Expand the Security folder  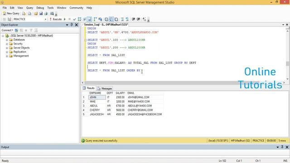[x=7, y=44]
